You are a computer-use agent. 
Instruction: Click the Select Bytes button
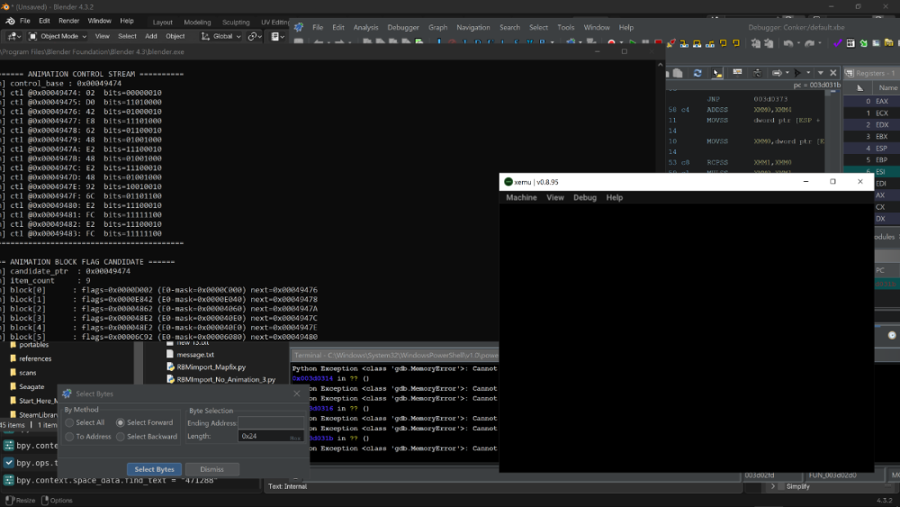[154, 469]
